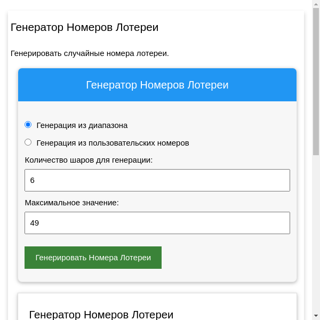This screenshot has height=320, width=320.
Task: Click the scrollbar up arrow
Action: pos(316,4)
